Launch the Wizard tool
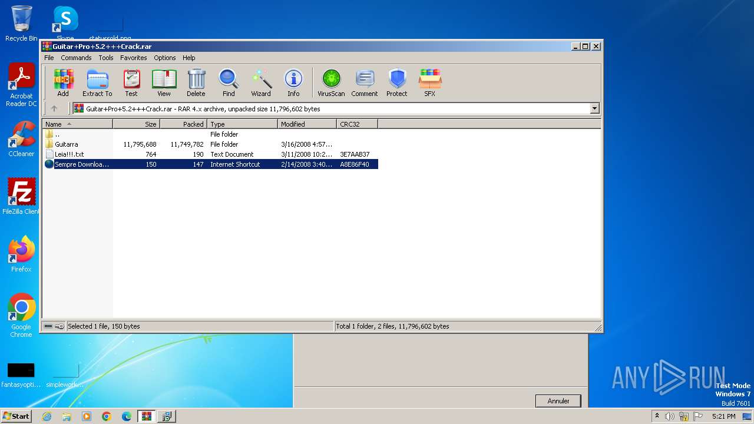754x424 pixels. (261, 82)
